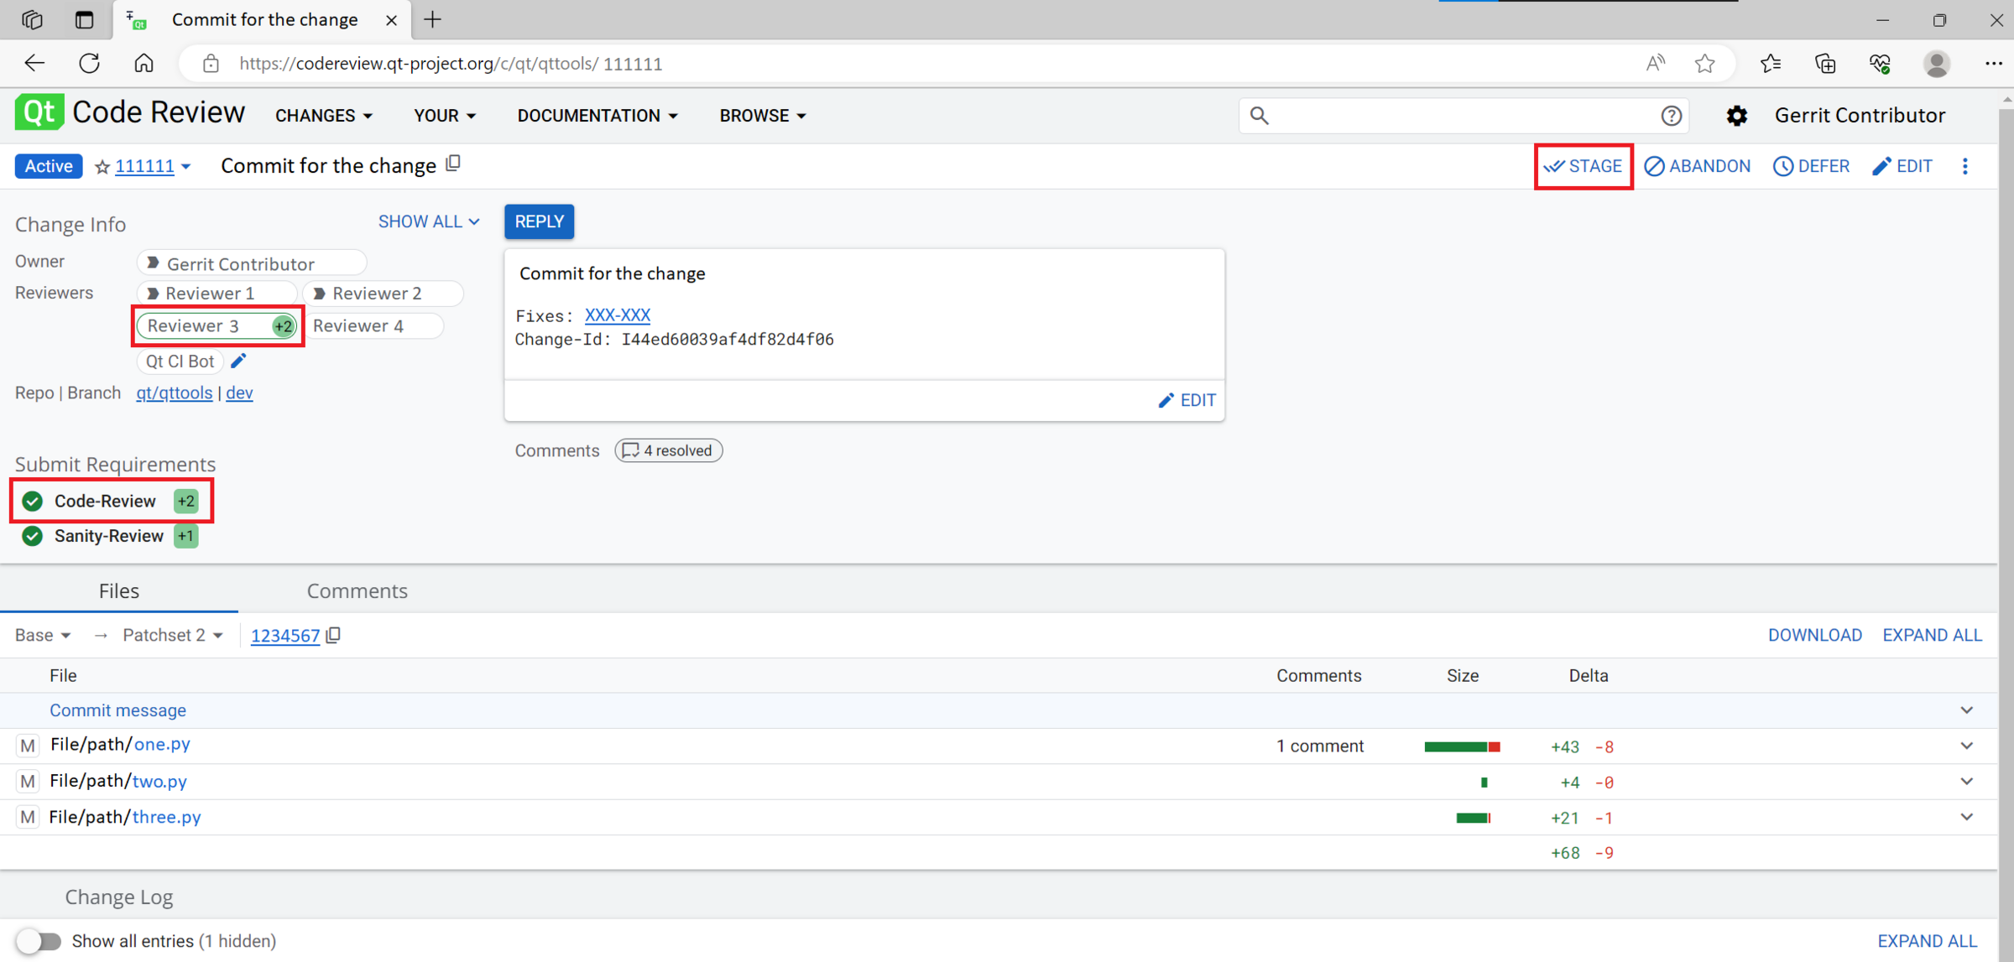2014x962 pixels.
Task: Click the STAGE action icon
Action: (x=1556, y=166)
